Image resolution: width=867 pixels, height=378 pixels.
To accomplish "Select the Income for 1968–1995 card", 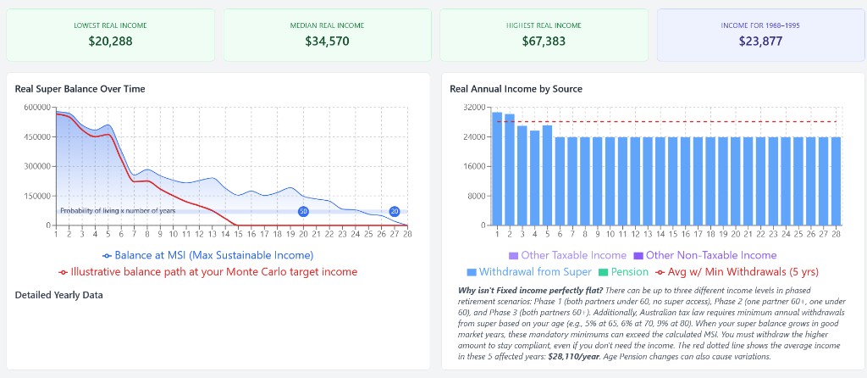I will [759, 35].
